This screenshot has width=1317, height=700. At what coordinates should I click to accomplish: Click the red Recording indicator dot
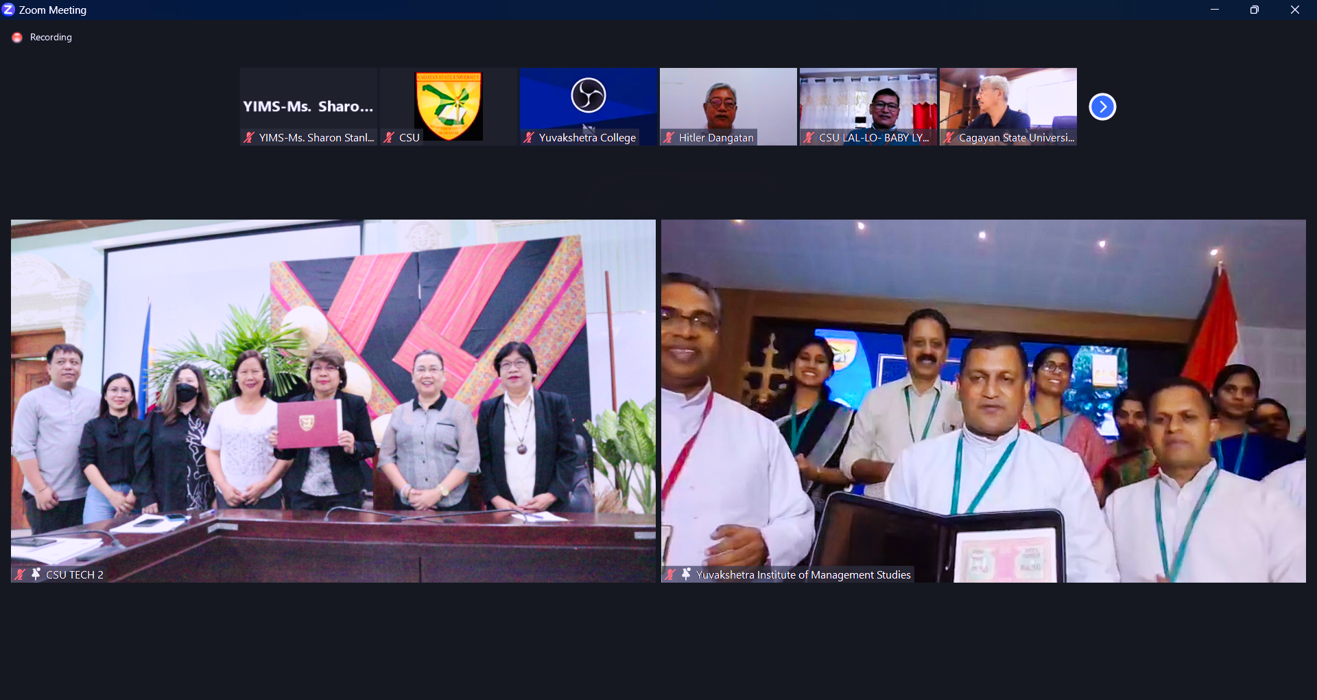[x=17, y=37]
